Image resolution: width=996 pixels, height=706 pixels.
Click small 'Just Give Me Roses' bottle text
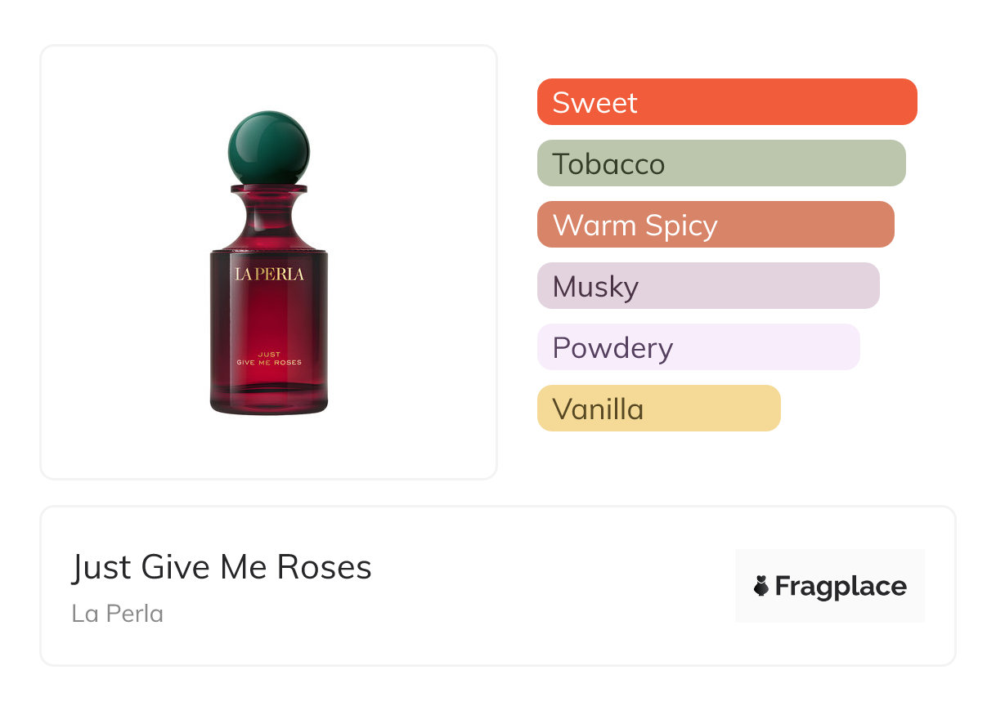click(x=269, y=358)
